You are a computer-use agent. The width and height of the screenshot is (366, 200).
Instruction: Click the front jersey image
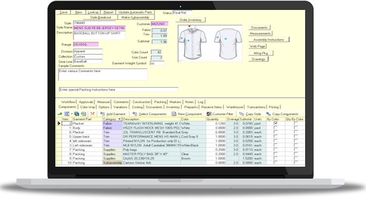point(192,43)
